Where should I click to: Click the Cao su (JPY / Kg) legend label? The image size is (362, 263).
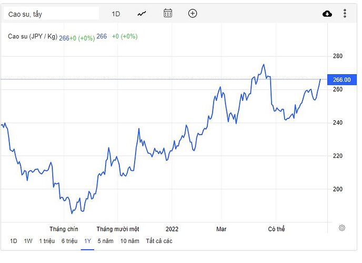click(33, 36)
